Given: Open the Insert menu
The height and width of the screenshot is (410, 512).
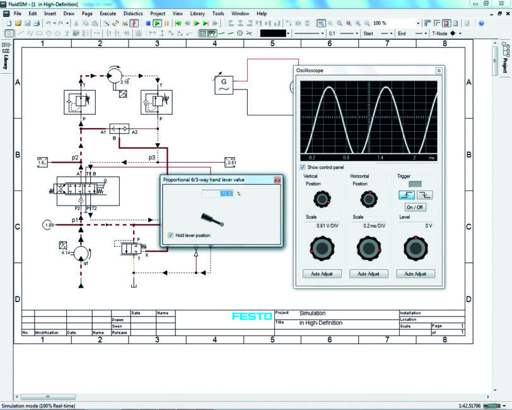Looking at the screenshot, I should click(50, 13).
